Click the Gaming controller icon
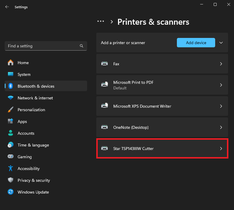Screen dimensions: 234x210 coord(11,156)
